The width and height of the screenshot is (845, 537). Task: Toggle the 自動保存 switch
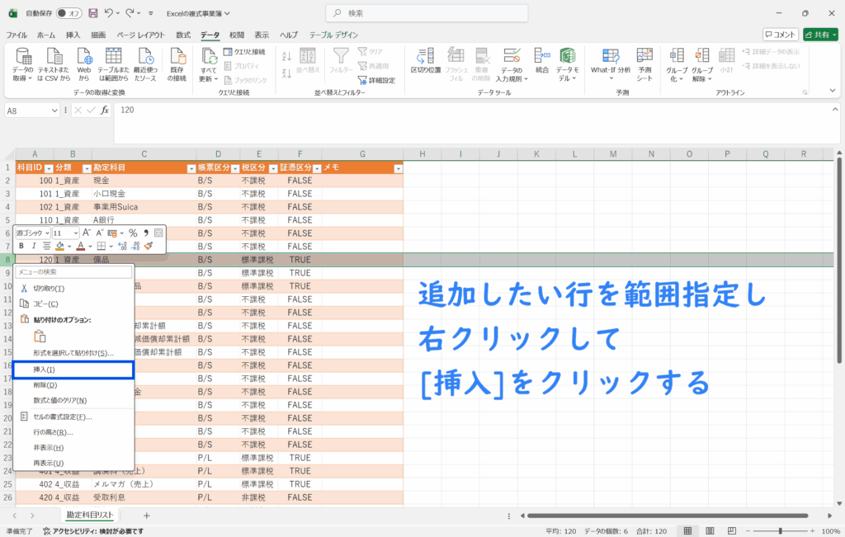pyautogui.click(x=69, y=13)
